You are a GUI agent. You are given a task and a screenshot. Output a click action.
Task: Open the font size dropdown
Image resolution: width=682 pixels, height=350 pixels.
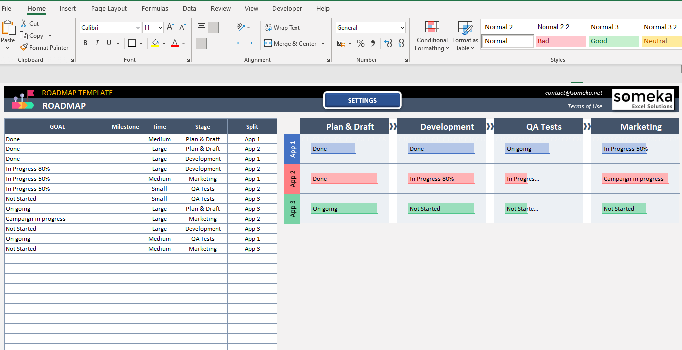(160, 28)
